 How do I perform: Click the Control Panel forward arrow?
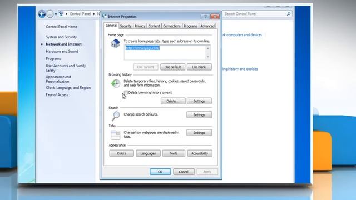50,14
